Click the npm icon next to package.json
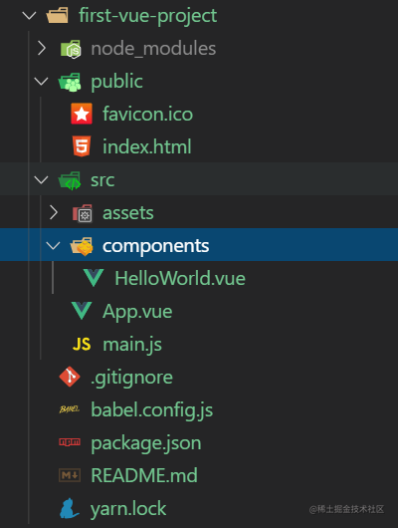 pyautogui.click(x=70, y=442)
